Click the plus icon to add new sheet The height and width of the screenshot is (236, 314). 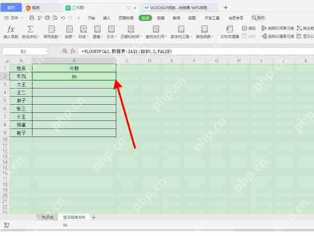(x=94, y=217)
